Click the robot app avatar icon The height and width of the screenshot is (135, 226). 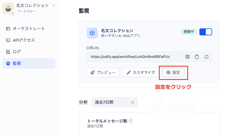coord(8,8)
